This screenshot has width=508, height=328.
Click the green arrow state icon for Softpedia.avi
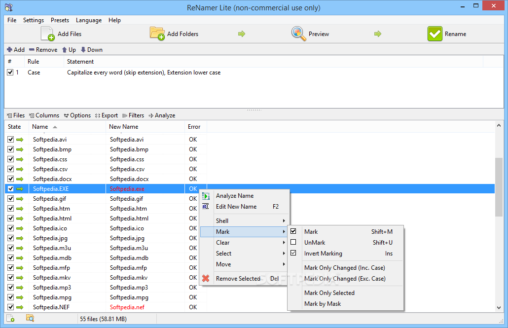click(x=20, y=140)
